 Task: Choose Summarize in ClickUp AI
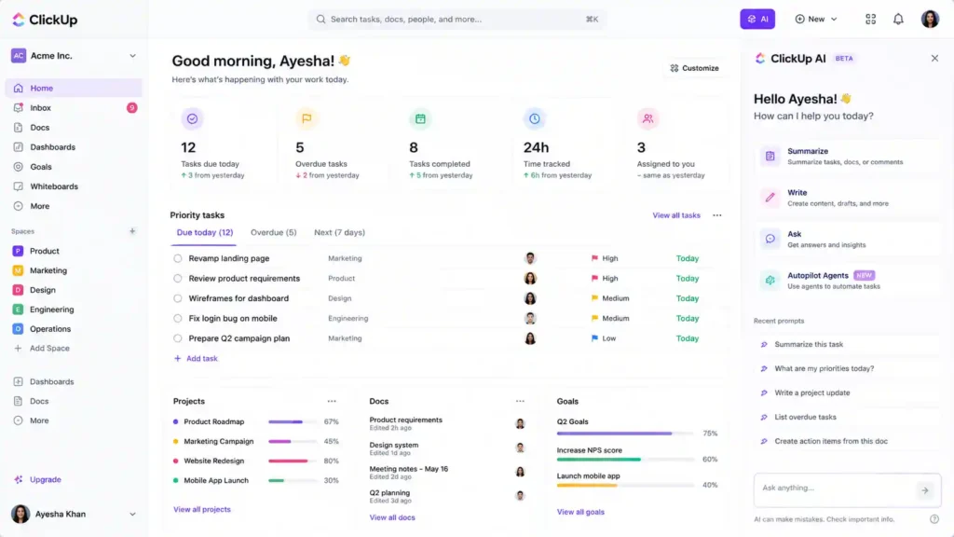coord(846,157)
